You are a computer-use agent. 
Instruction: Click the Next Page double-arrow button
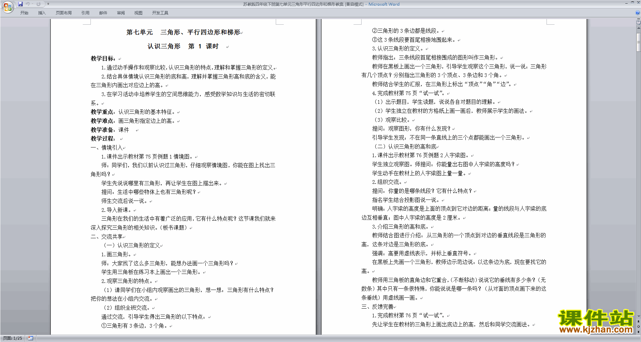point(638,332)
